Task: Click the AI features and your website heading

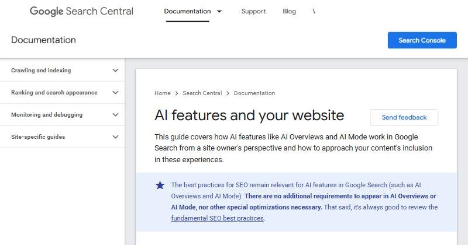Action: [x=249, y=115]
